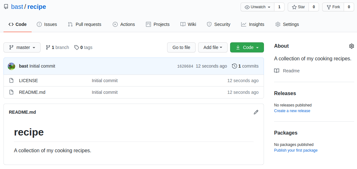The width and height of the screenshot is (357, 169).
Task: Open commit hash 1620684
Action: (185, 66)
